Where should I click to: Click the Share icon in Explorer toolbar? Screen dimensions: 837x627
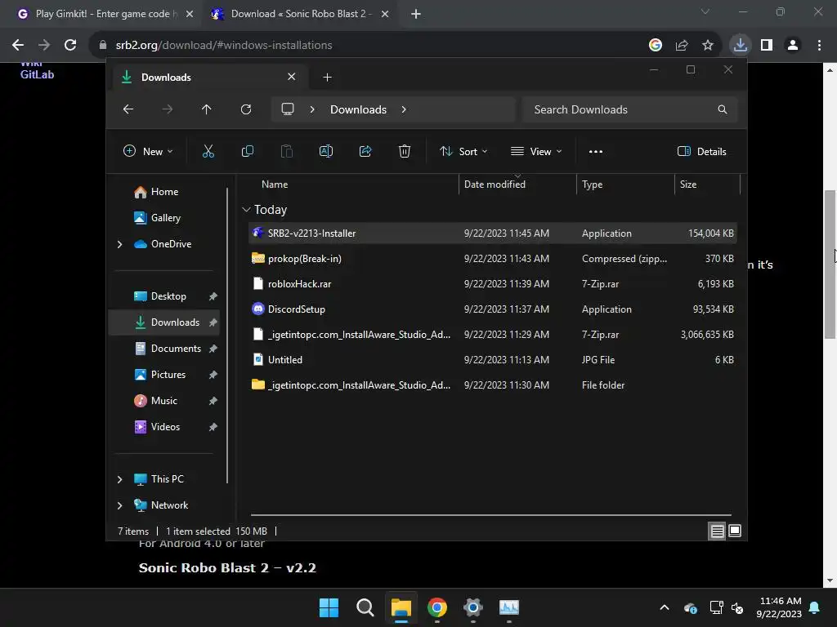(x=365, y=151)
